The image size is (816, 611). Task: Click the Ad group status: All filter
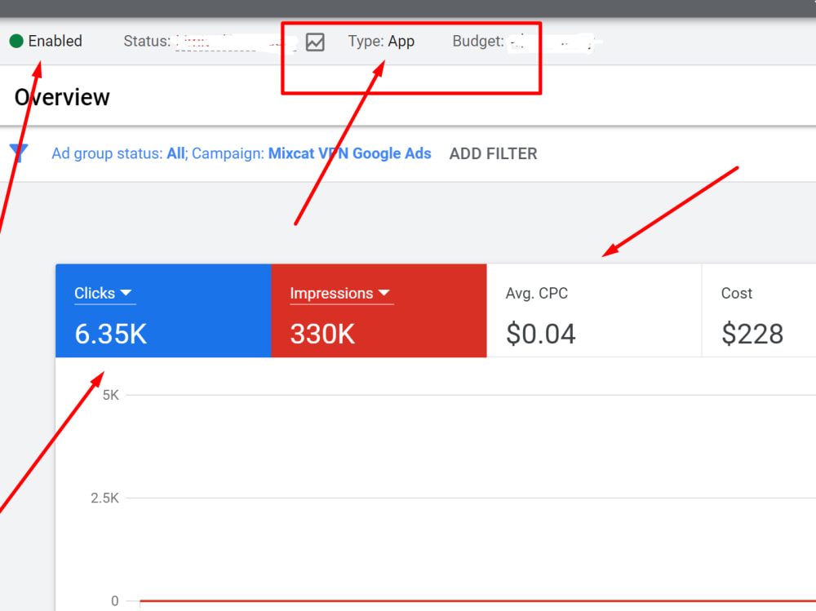(x=119, y=153)
